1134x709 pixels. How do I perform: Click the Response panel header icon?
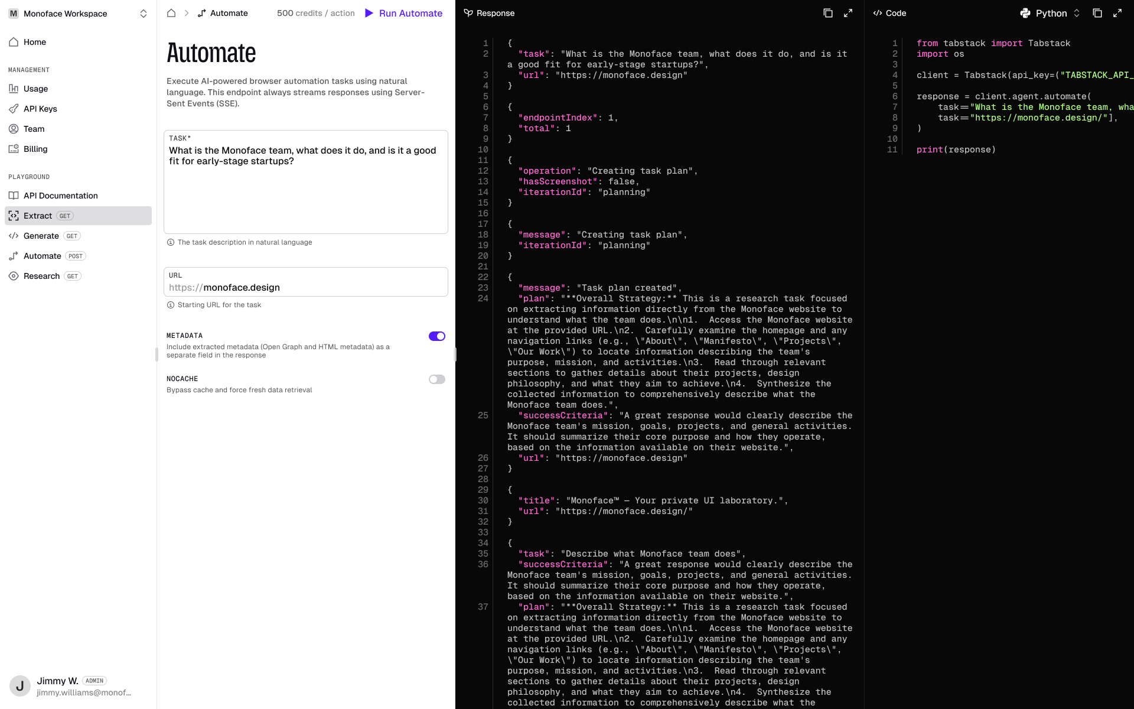pyautogui.click(x=468, y=13)
